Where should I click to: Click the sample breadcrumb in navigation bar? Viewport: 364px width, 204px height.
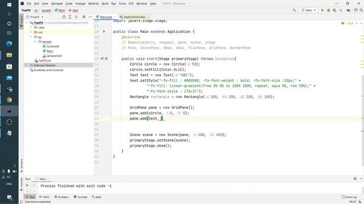click(46, 10)
